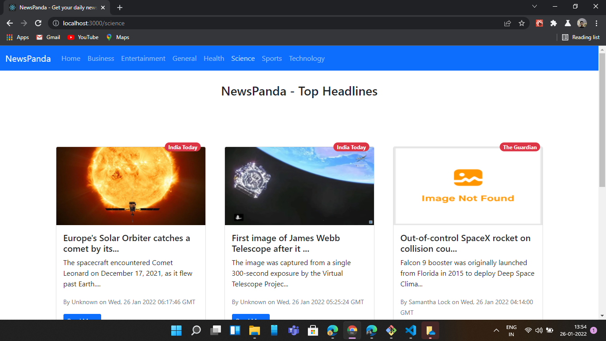Open YouTube from the bookmarks bar
This screenshot has width=606, height=341.
coord(83,37)
